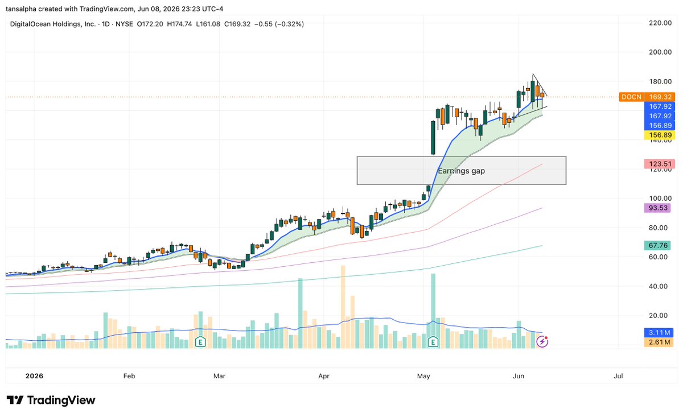
Task: Click the 2.61M volume label
Action: point(659,342)
